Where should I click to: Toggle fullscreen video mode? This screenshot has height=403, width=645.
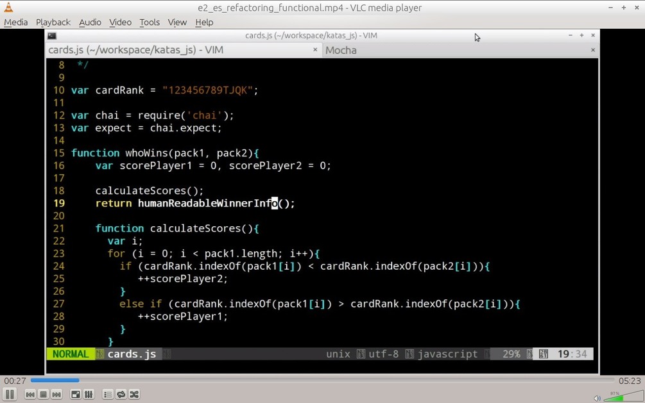(x=75, y=394)
